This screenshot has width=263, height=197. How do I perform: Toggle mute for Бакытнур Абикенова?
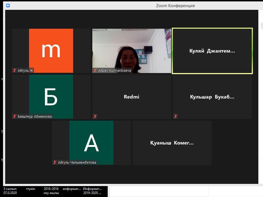[15, 116]
